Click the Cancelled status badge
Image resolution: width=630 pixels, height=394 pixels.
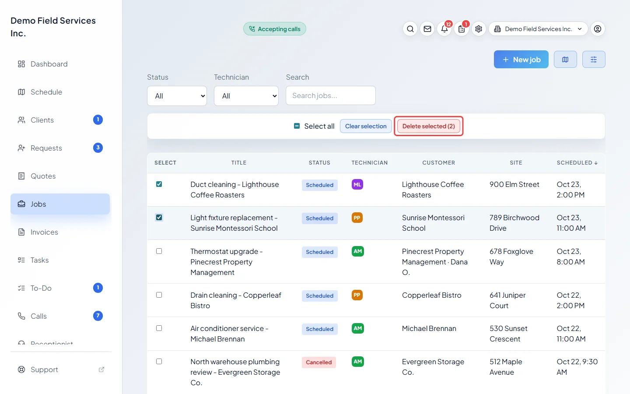tap(319, 362)
